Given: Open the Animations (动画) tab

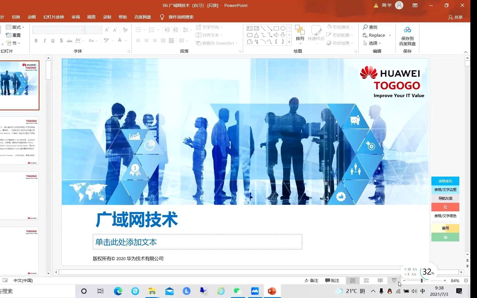Looking at the screenshot, I should point(32,17).
